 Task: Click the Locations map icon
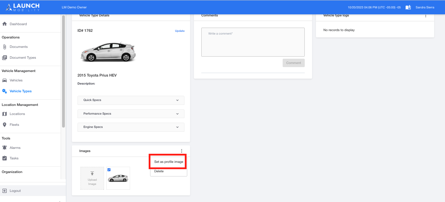click(5, 114)
